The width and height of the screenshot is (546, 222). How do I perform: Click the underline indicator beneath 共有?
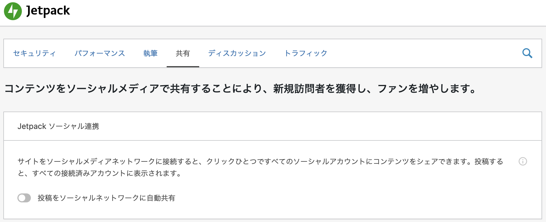(183, 67)
